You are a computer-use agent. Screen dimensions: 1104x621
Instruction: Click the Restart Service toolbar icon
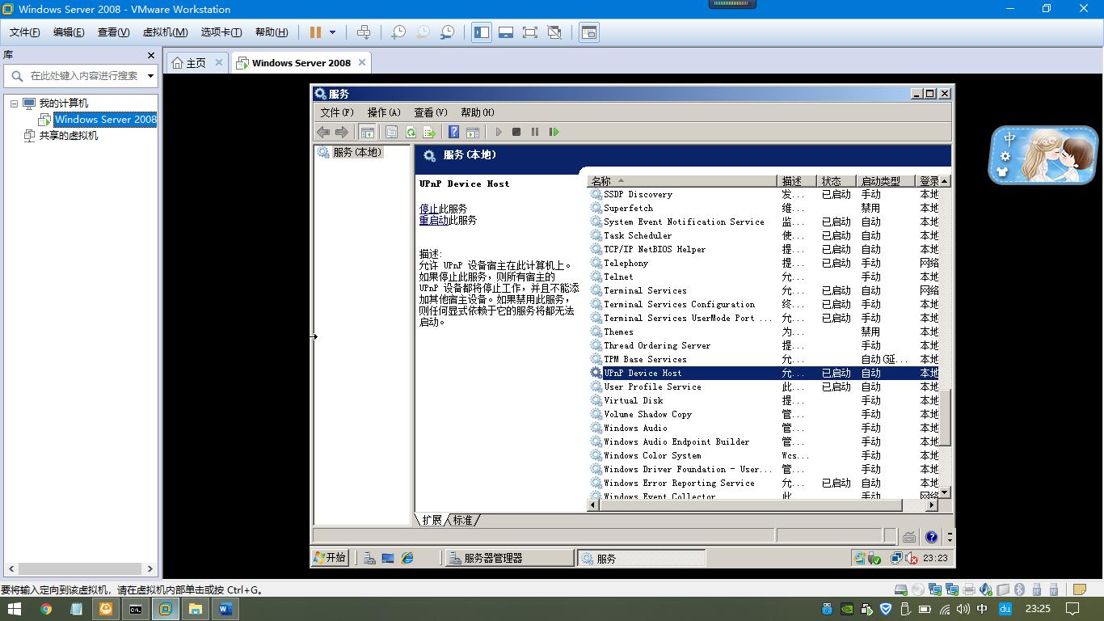click(x=554, y=132)
